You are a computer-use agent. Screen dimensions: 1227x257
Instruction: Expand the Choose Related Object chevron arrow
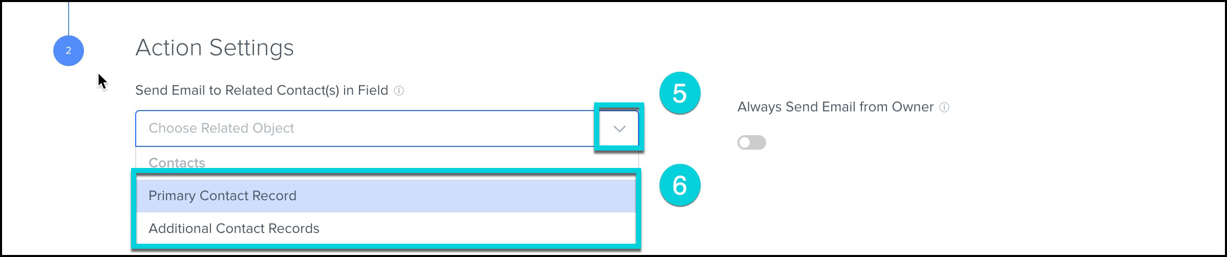point(619,128)
